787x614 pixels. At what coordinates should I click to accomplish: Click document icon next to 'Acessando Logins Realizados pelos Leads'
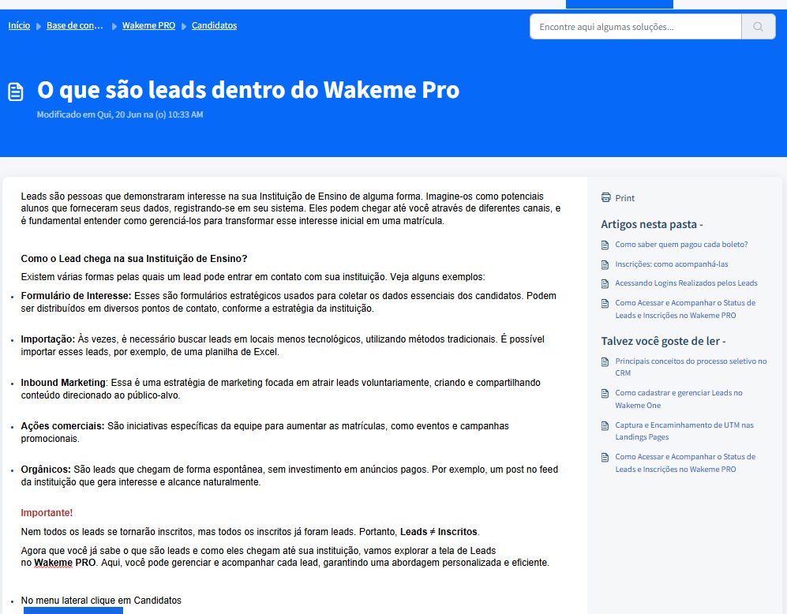[605, 283]
